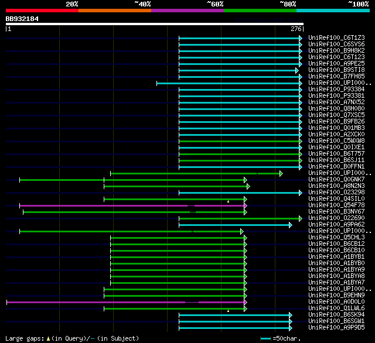Open the UniRef100_P93384 label
Viewport: 375px width, 343px height.
pyautogui.click(x=336, y=90)
